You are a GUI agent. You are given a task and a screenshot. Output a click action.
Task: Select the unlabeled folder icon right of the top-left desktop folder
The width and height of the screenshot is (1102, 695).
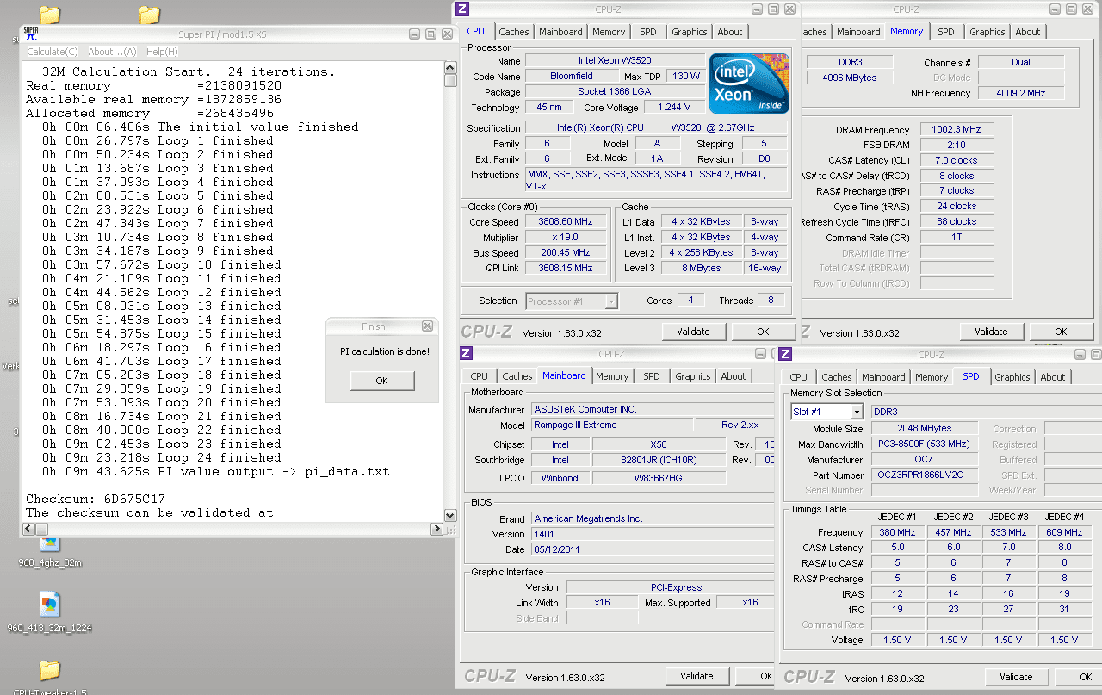tap(149, 15)
